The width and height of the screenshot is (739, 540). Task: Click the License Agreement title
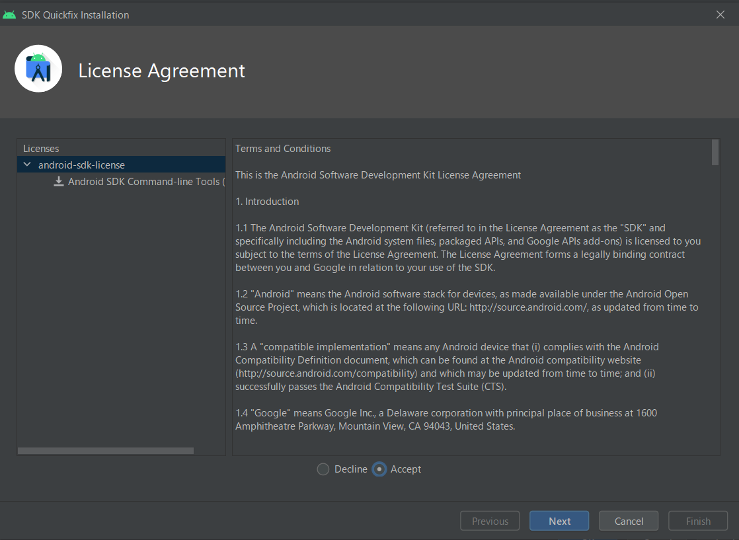click(x=161, y=71)
